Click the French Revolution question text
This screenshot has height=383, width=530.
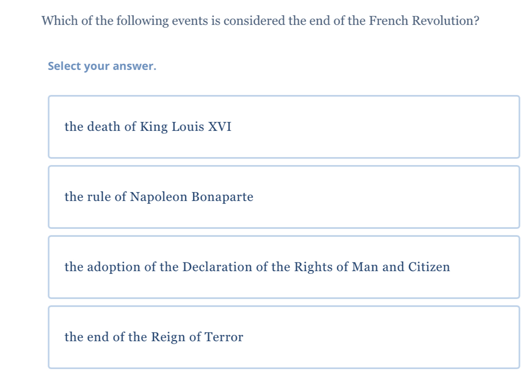tap(260, 21)
